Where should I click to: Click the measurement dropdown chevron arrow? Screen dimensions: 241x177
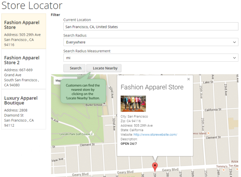[x=234, y=58]
